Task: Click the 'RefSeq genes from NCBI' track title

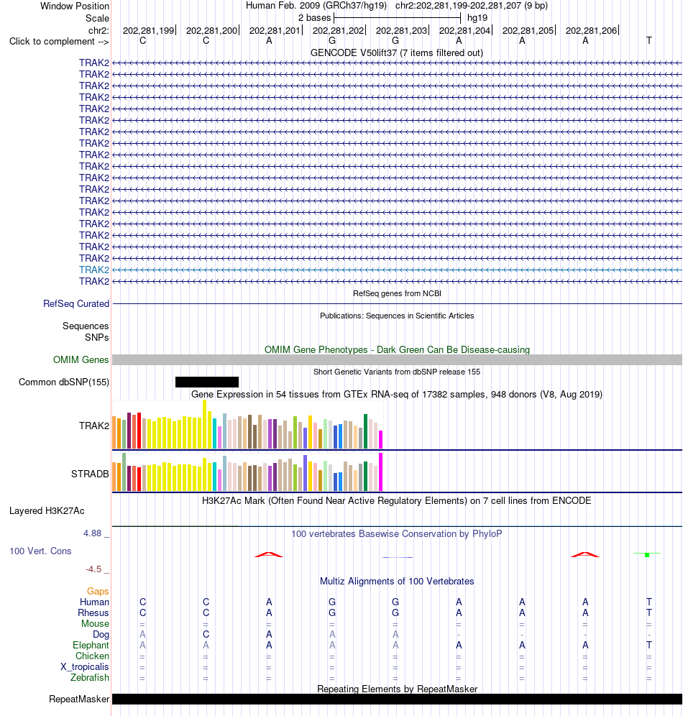Action: pyautogui.click(x=397, y=293)
